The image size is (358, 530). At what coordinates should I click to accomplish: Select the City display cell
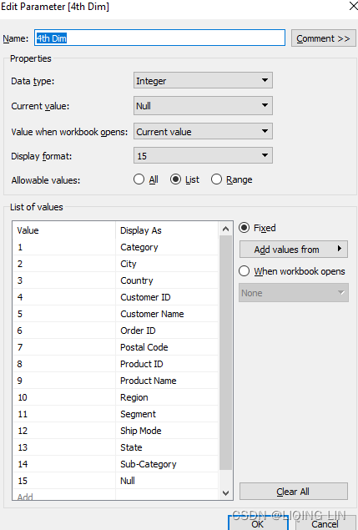(168, 264)
